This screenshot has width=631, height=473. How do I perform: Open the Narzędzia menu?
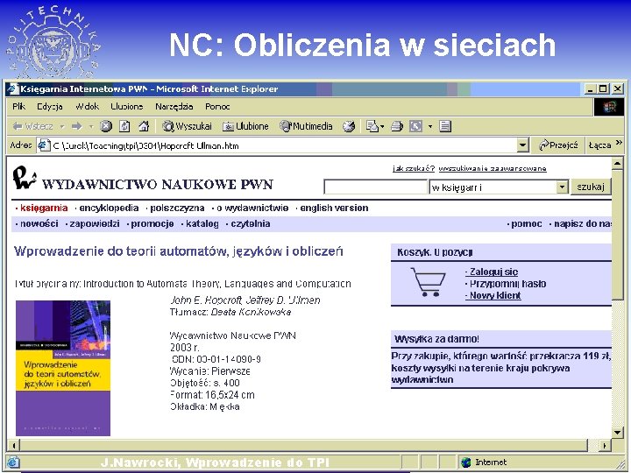[x=174, y=107]
